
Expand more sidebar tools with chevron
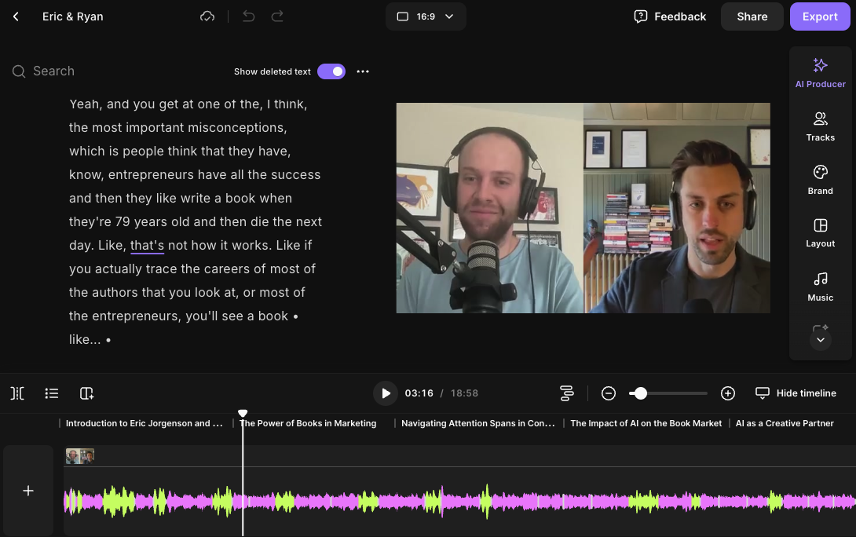(820, 340)
